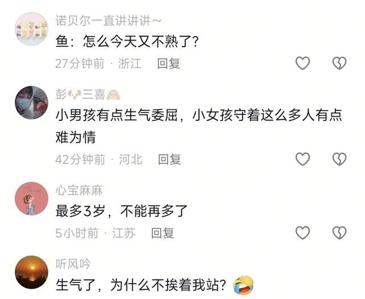Visit username 心宝麻麻 profile
365x299 pixels.
click(x=79, y=191)
